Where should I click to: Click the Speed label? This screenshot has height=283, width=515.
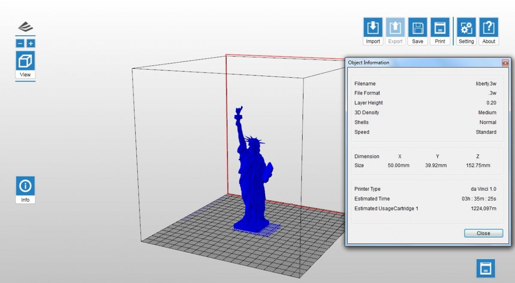pyautogui.click(x=362, y=132)
